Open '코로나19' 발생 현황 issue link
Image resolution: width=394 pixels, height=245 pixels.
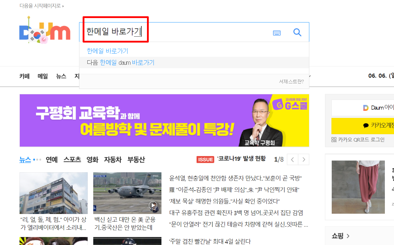click(x=241, y=159)
